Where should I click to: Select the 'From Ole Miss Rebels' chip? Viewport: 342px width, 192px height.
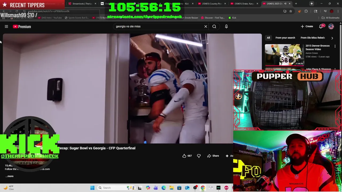pos(313,38)
